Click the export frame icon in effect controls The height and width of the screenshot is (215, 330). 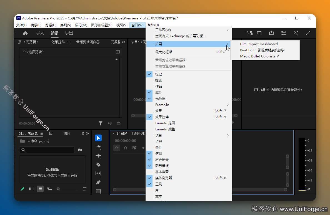[x=119, y=123]
